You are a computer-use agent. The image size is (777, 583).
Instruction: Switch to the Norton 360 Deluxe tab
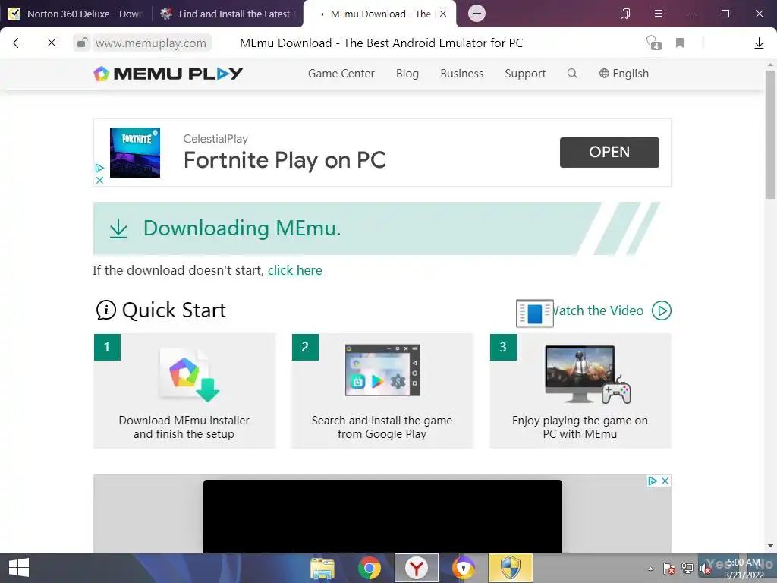click(x=76, y=14)
